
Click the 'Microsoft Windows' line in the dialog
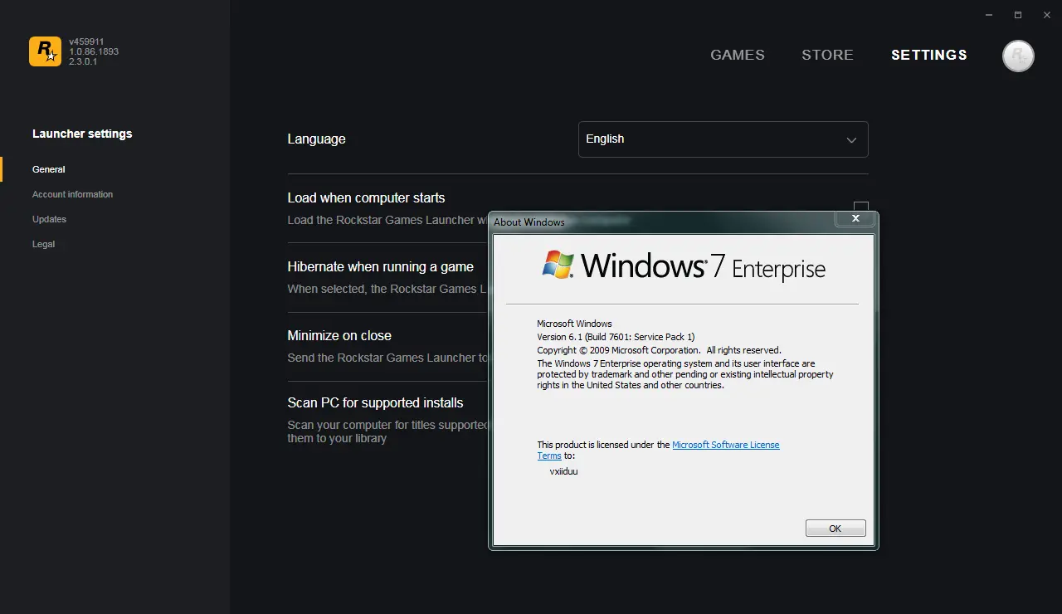[x=574, y=324]
